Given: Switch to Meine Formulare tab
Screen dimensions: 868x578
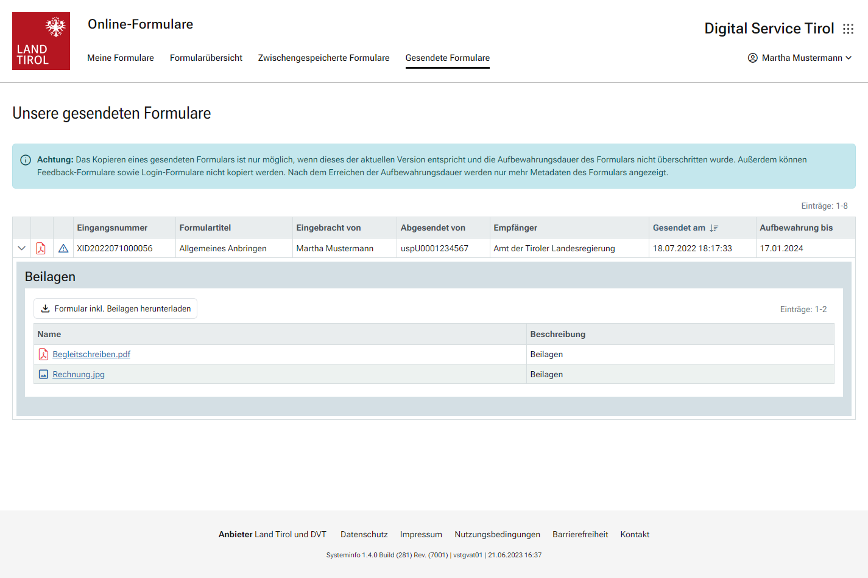Looking at the screenshot, I should (121, 58).
